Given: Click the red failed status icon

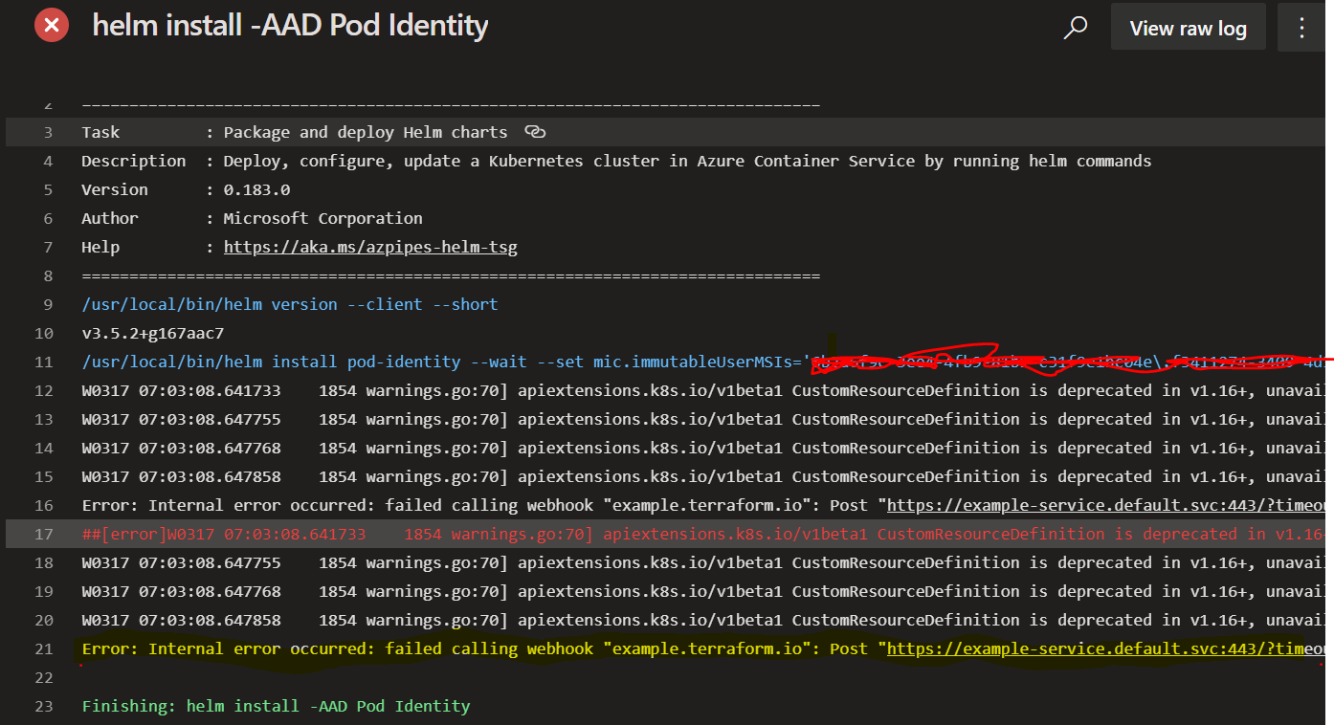Looking at the screenshot, I should pos(52,26).
